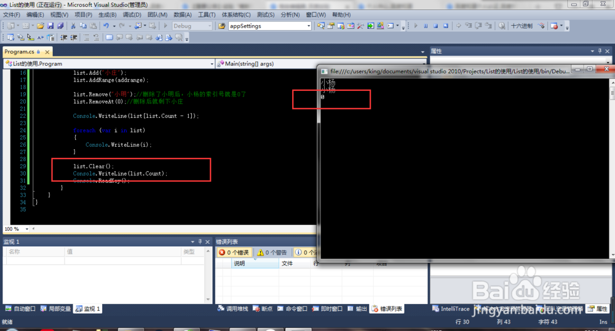Click the Save All toolbar icon

(60, 26)
